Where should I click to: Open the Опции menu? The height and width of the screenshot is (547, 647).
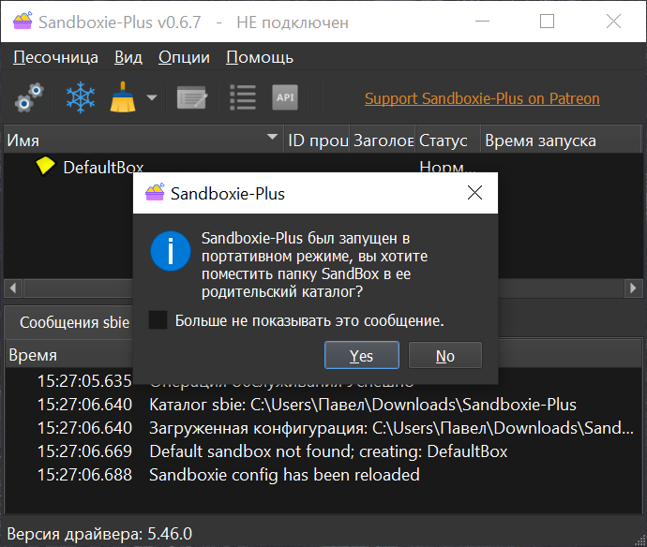click(184, 57)
